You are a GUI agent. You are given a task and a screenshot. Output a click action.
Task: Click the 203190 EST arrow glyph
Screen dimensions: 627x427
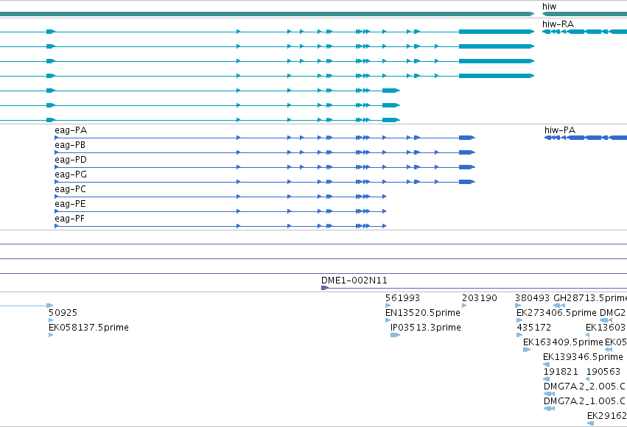[x=464, y=306]
